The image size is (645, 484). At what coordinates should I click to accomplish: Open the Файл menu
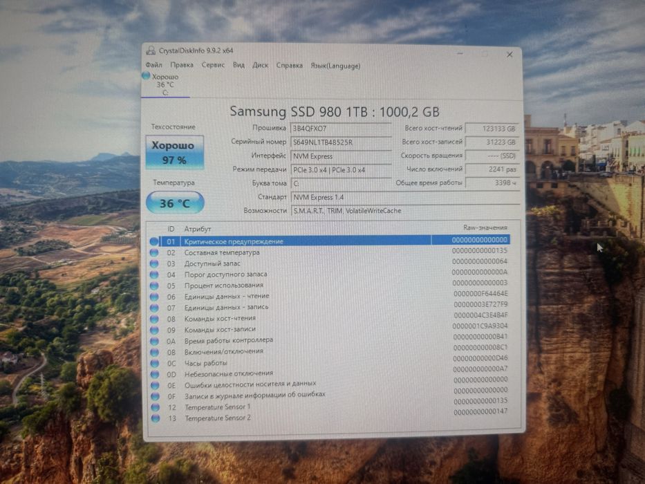pyautogui.click(x=154, y=65)
